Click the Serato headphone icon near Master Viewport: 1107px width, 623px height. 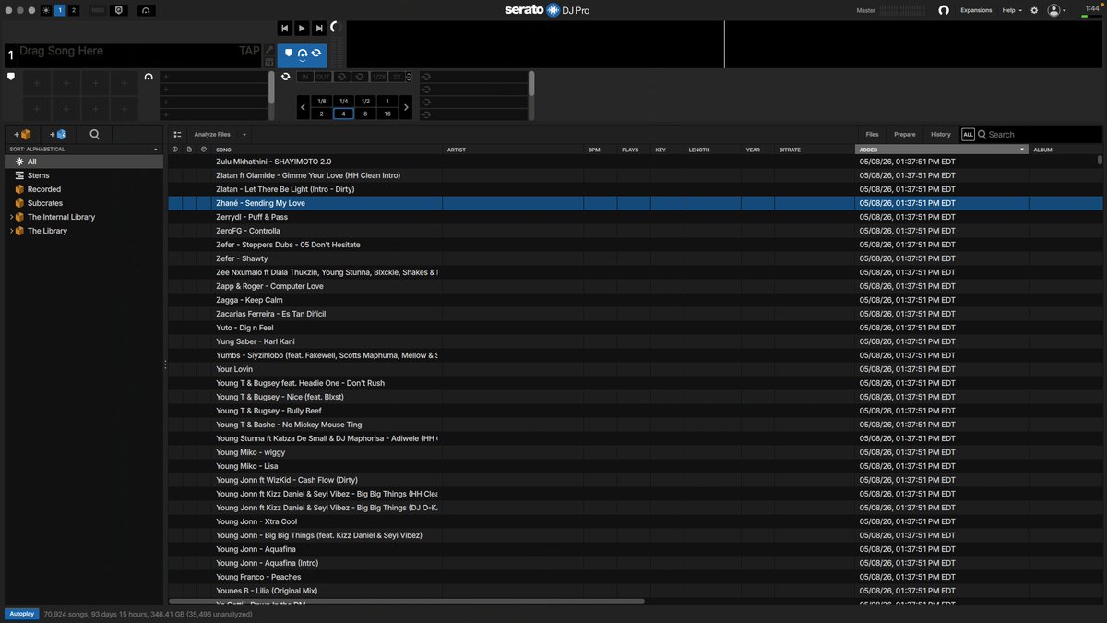coord(944,10)
